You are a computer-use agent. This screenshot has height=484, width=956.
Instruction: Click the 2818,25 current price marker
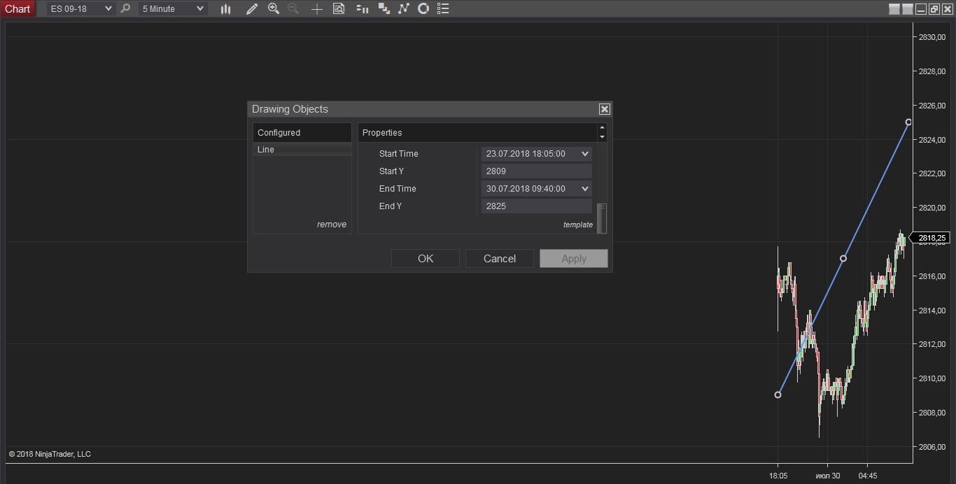tap(932, 238)
